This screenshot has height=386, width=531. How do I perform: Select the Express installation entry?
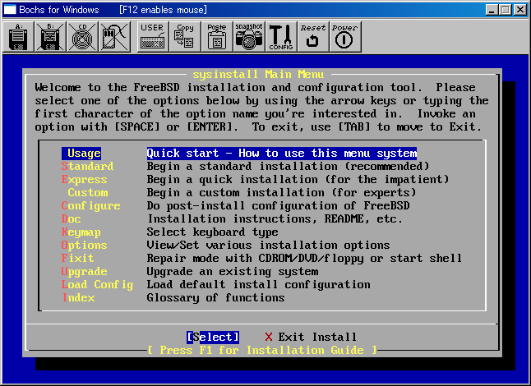pyautogui.click(x=84, y=180)
